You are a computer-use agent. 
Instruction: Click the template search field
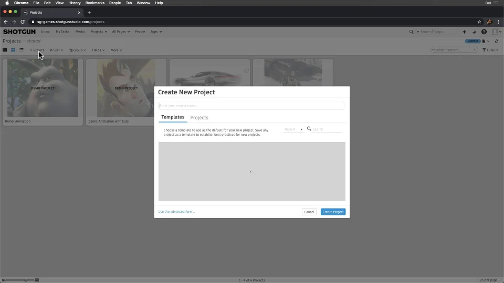pyautogui.click(x=327, y=129)
